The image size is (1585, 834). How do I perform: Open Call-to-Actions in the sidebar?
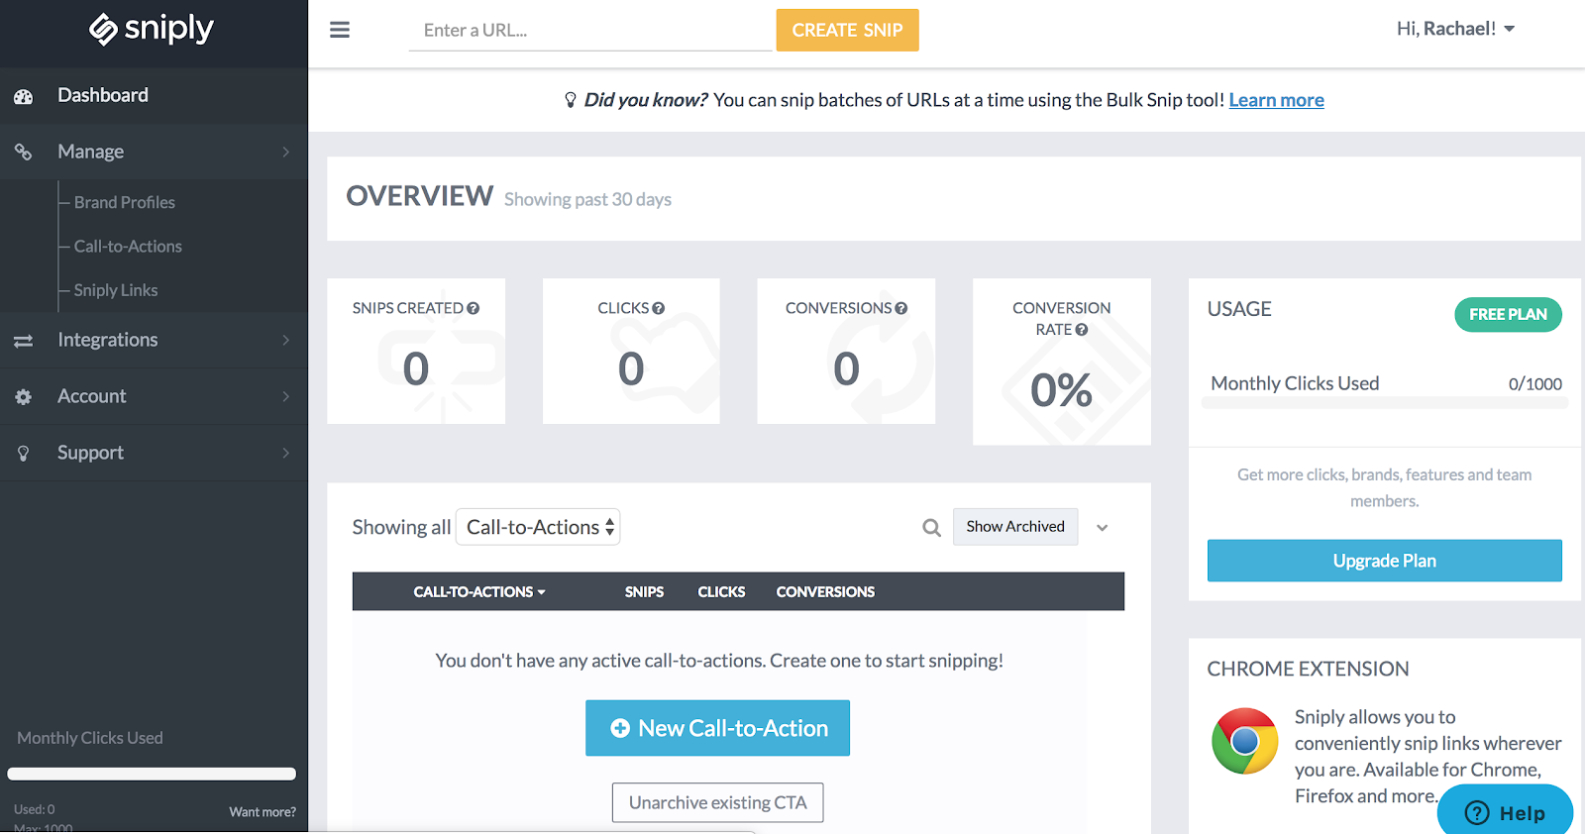(x=128, y=246)
